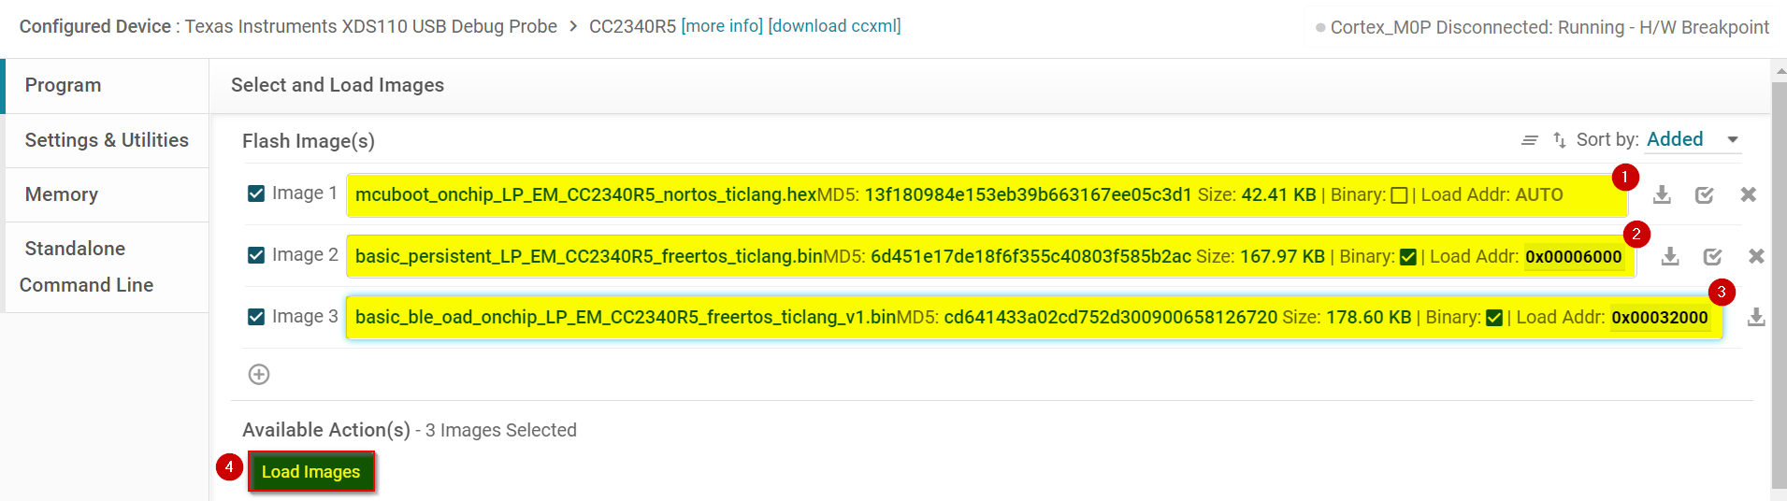Click the load (download) icon for Image 3
This screenshot has height=501, width=1787.
[x=1756, y=317]
